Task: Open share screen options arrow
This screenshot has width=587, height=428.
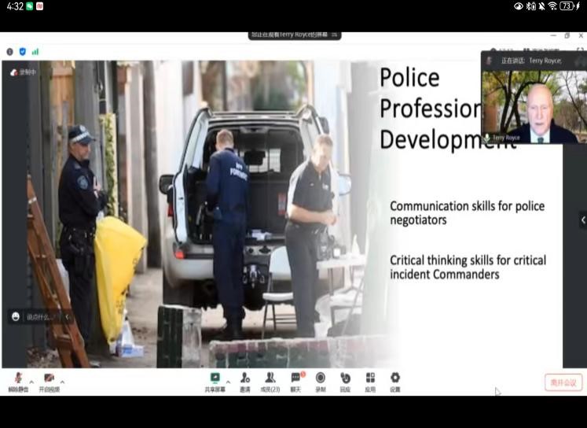Action: (228, 382)
